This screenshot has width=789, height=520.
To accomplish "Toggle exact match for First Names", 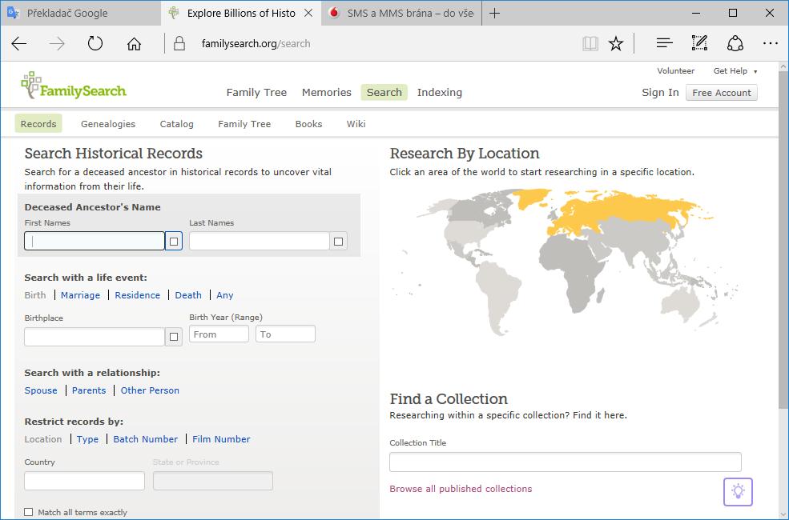I will click(x=174, y=241).
